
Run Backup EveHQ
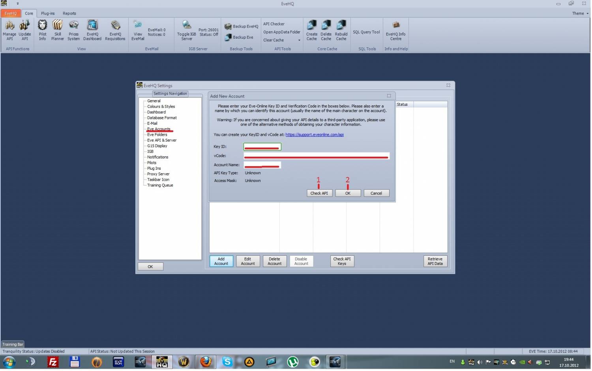pos(241,26)
